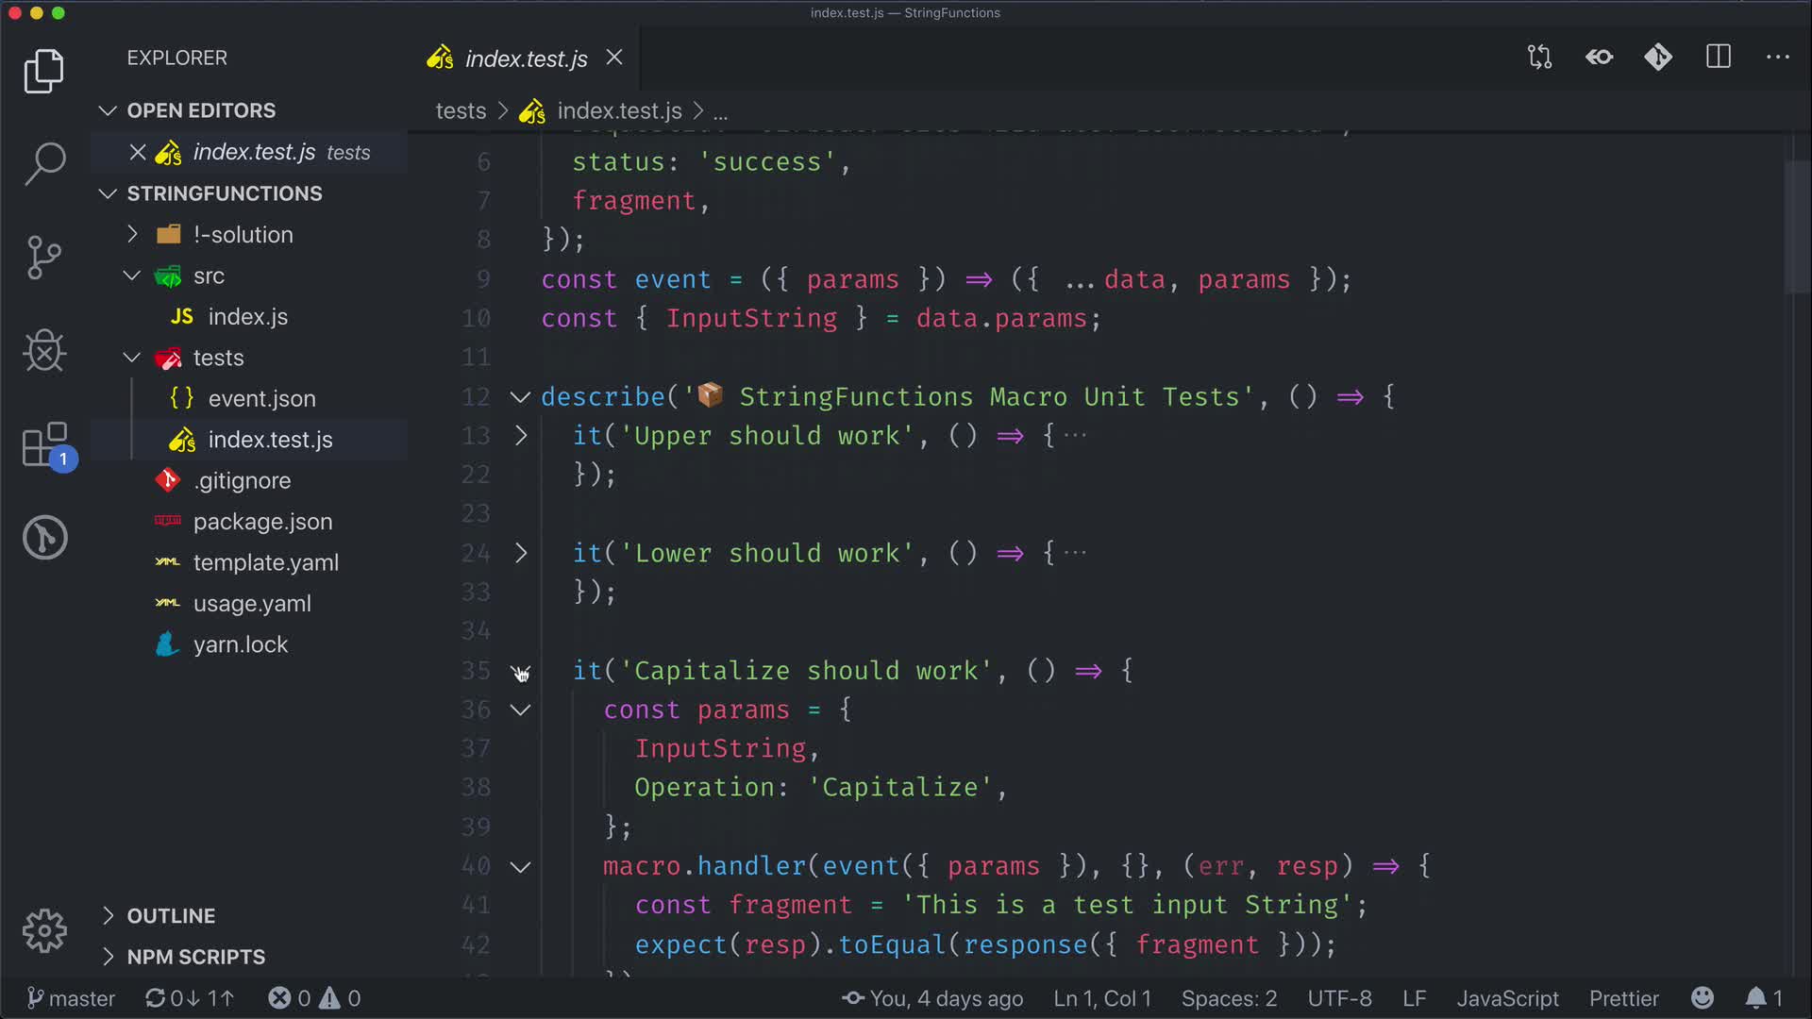Toggle file blame eye icon
This screenshot has width=1812, height=1019.
pos(1599,58)
